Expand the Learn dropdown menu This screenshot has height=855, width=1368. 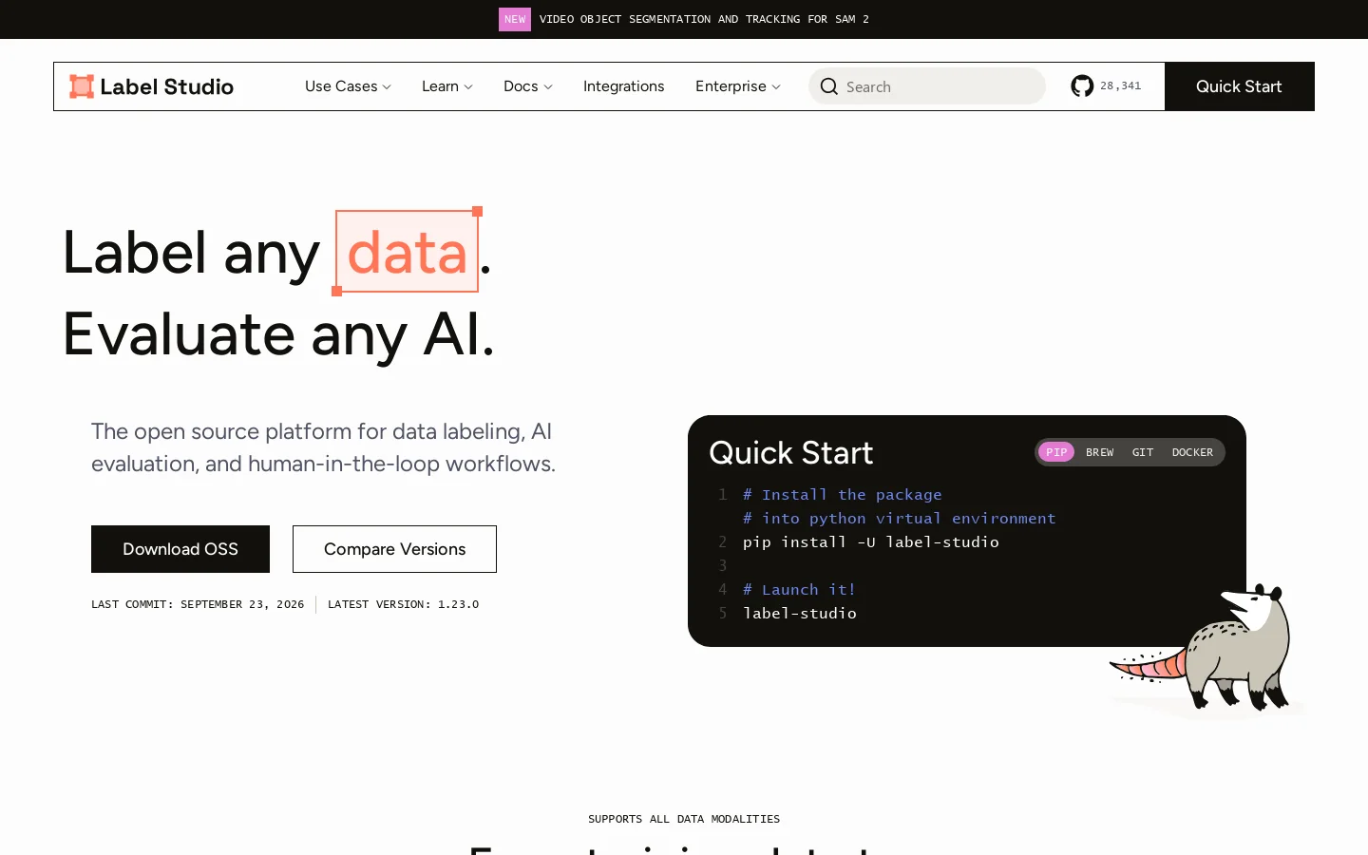pyautogui.click(x=446, y=86)
